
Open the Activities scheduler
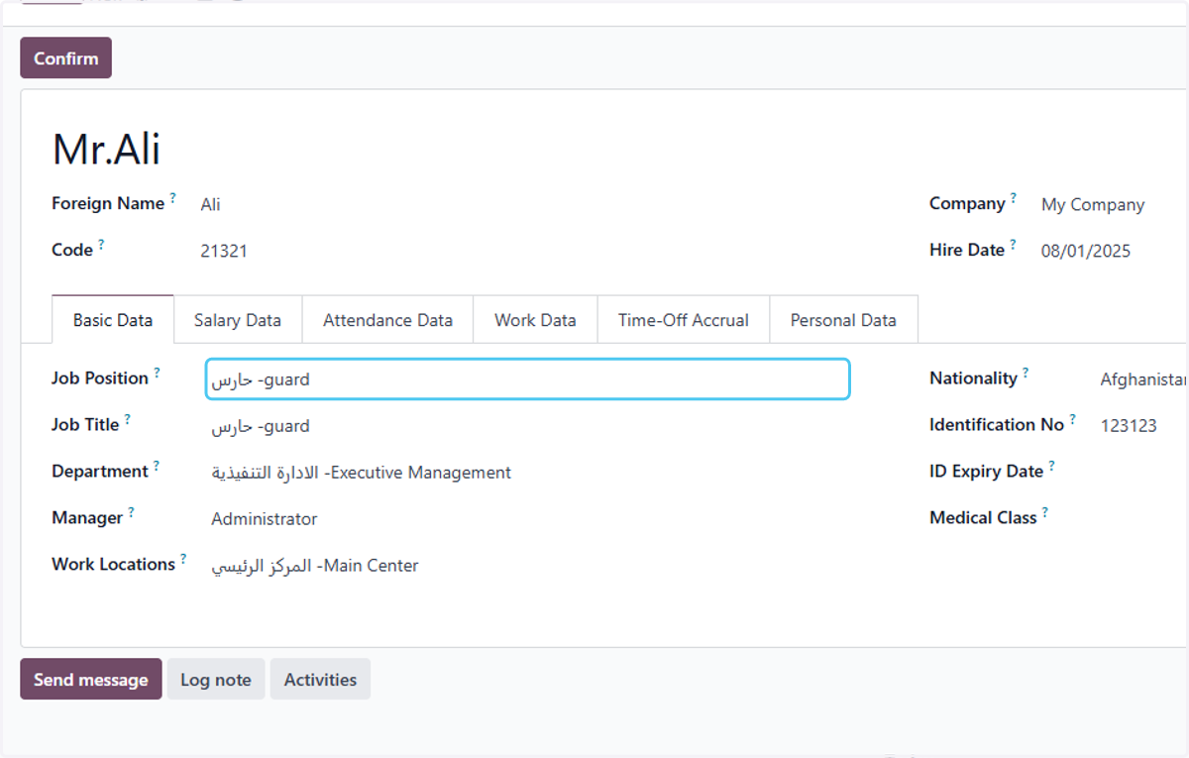pyautogui.click(x=320, y=680)
